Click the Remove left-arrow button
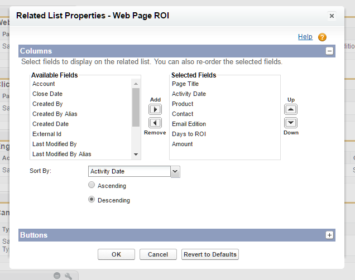Viewport: 355px width, 280px height. point(155,123)
